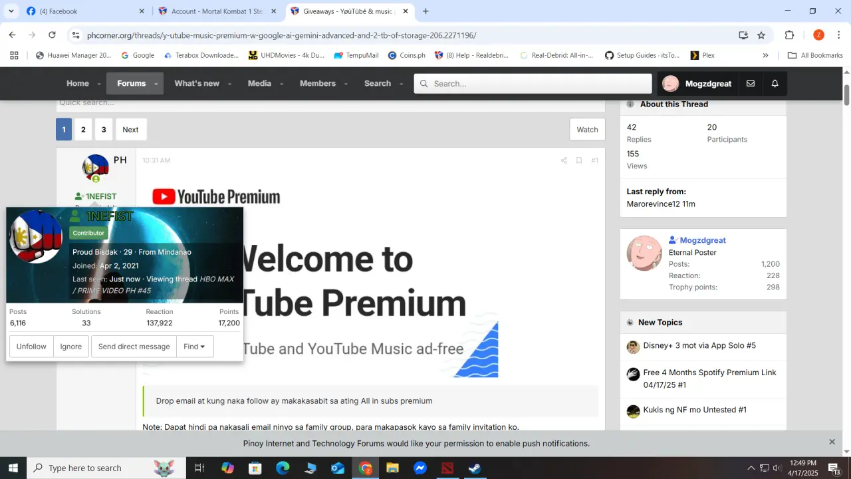
Task: Open Chrome profile avatar Z
Action: [x=818, y=35]
